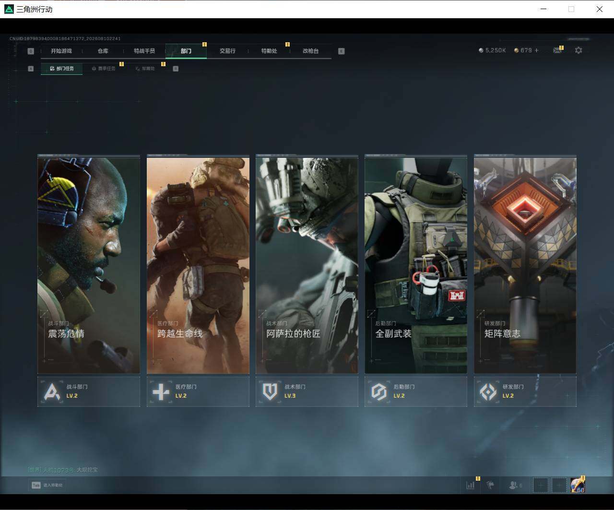Screen dimensions: 614x510
Task: Open the mail inbox envelope icon
Action: pyautogui.click(x=557, y=50)
